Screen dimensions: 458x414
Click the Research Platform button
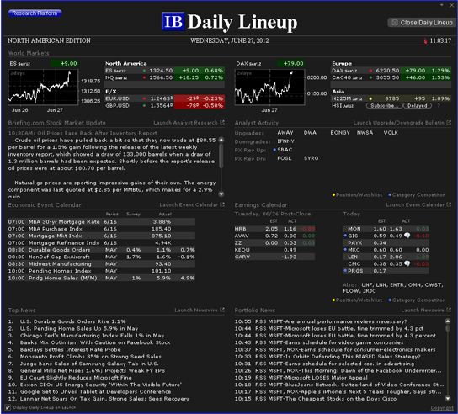point(35,13)
